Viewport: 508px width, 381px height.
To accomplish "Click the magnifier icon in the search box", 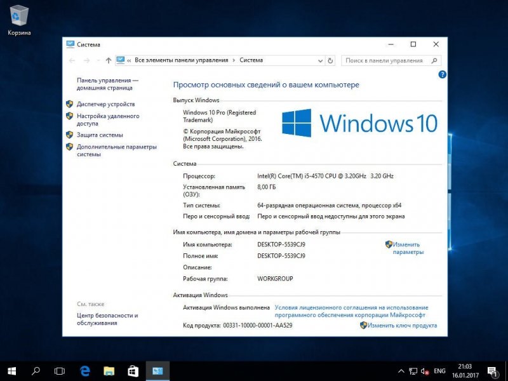I will 434,60.
